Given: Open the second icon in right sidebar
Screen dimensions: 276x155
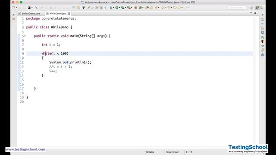Looking at the screenshot, I should click(263, 19).
